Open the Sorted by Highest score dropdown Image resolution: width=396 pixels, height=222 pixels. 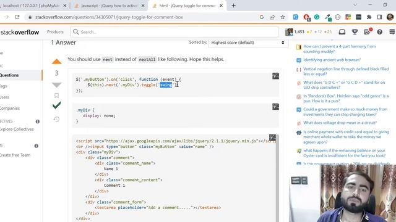coord(247,43)
